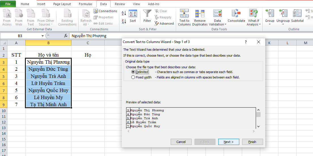Reapply the filter

pyautogui.click(x=163, y=17)
